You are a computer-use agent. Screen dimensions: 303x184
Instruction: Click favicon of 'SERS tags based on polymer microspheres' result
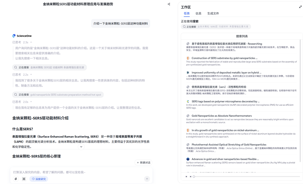[x=188, y=101]
